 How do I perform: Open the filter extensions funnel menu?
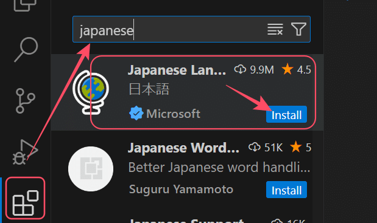point(298,29)
